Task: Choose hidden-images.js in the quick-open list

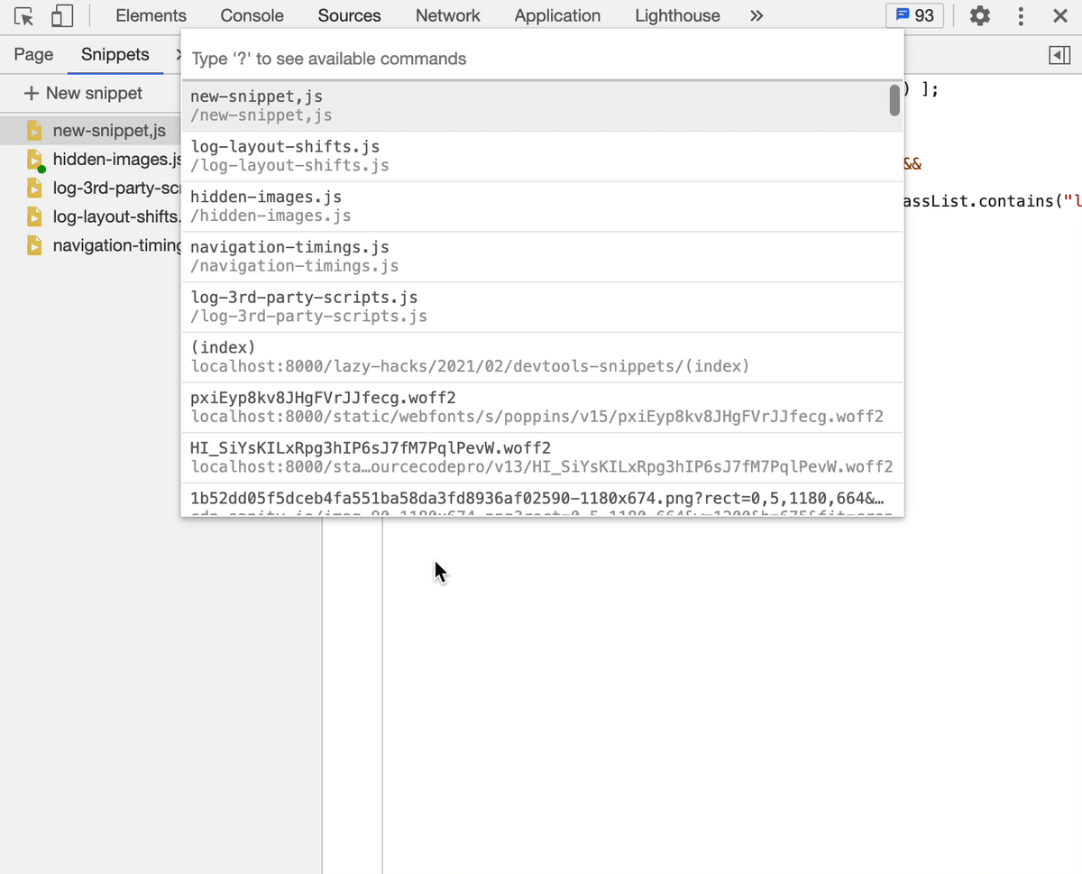Action: point(542,207)
